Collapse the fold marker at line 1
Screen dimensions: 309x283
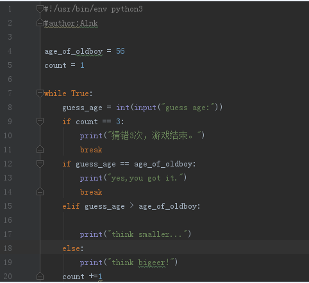[40, 9]
